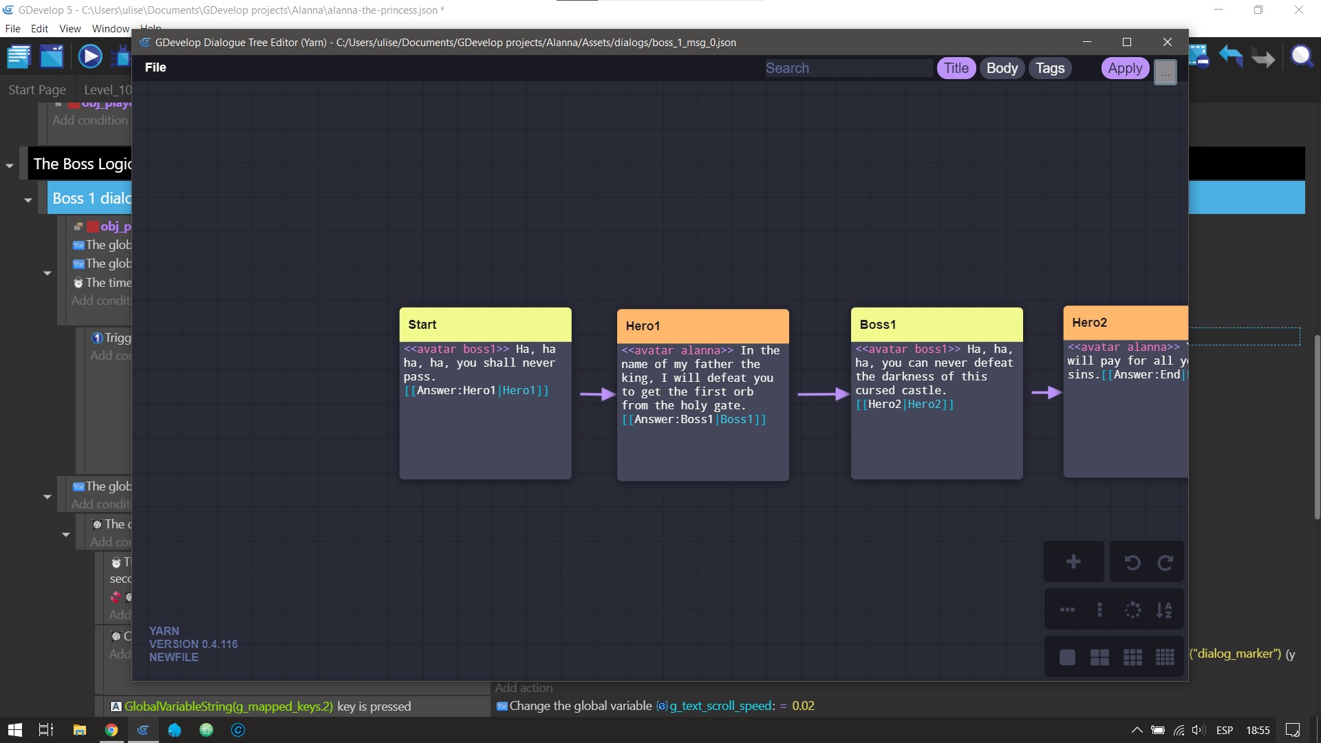This screenshot has height=743, width=1321.
Task: Open search in events magnifier icon
Action: (x=1302, y=56)
